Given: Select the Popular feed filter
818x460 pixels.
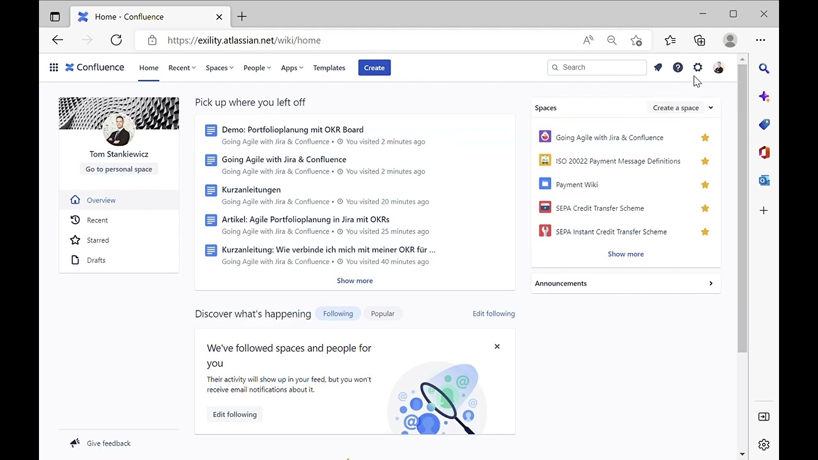Looking at the screenshot, I should tap(383, 314).
